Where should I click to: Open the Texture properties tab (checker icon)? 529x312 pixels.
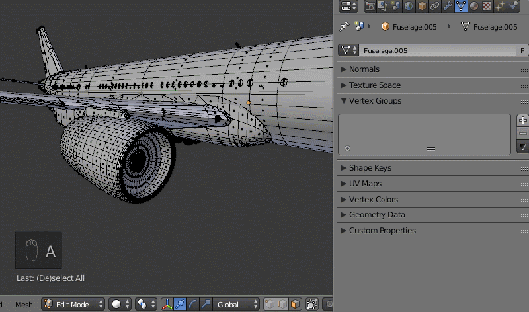(487, 6)
